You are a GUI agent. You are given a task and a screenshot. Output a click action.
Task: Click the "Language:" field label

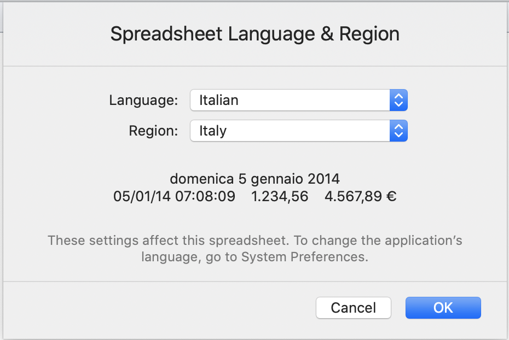point(143,101)
